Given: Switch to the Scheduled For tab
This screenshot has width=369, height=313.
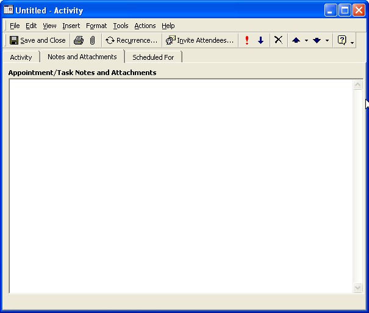Looking at the screenshot, I should click(x=153, y=57).
